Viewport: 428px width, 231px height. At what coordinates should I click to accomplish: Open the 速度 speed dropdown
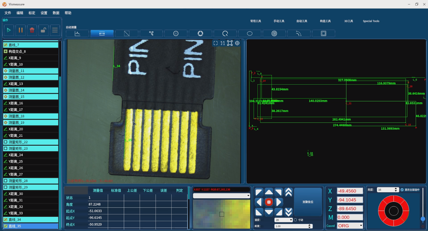coord(283,220)
